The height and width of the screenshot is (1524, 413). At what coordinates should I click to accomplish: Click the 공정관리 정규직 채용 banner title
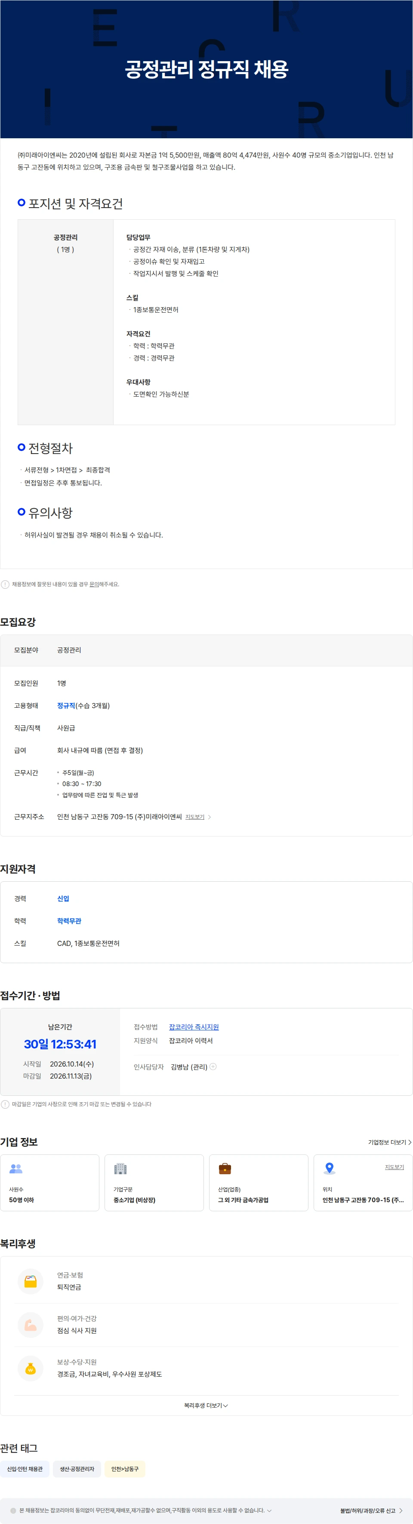(206, 69)
